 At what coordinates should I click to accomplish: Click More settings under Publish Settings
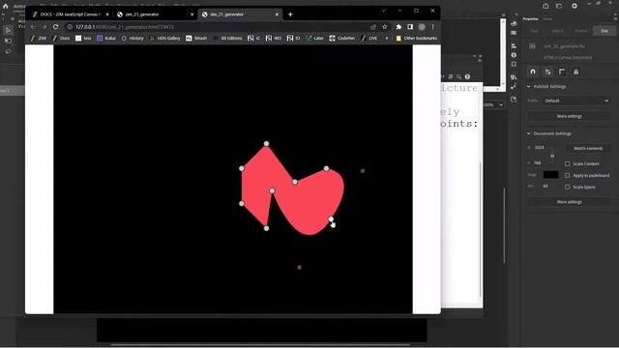569,116
